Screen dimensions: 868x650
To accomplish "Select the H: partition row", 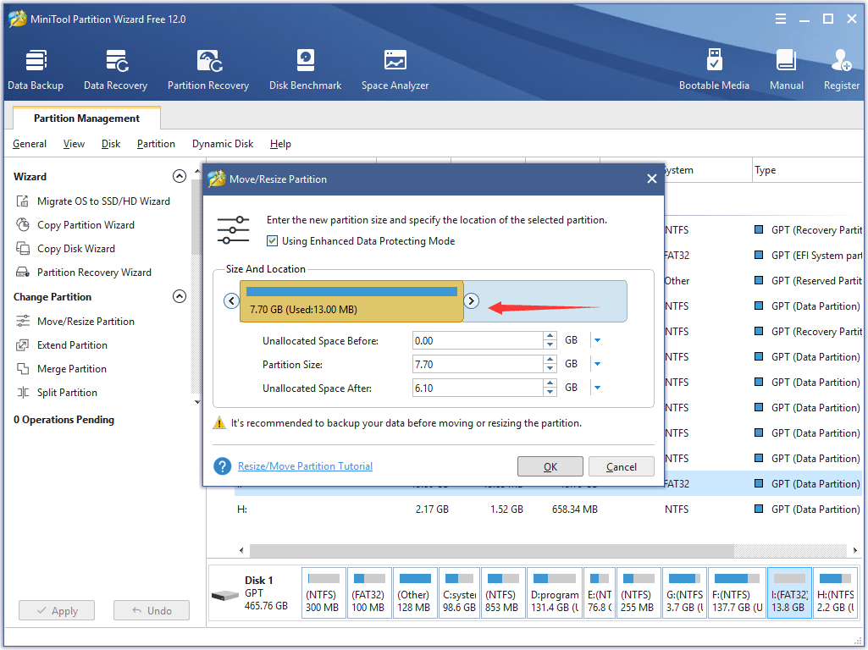I will pos(534,509).
